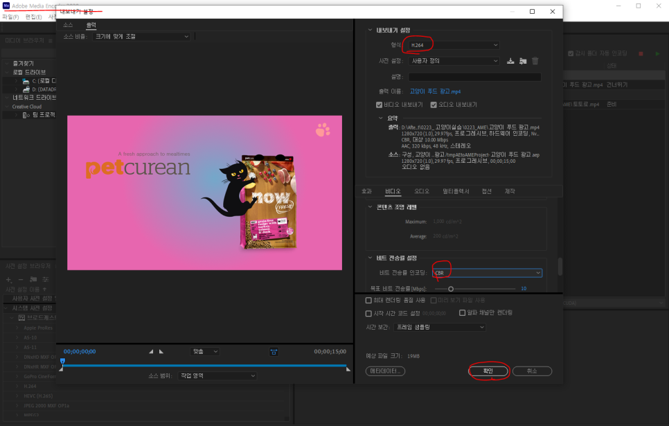Toggle the 비디오 내보내기 checkbox
The height and width of the screenshot is (426, 669).
(379, 105)
